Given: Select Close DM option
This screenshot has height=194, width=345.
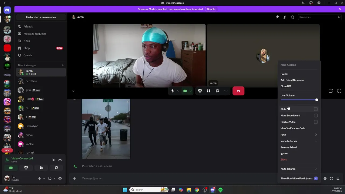Looking at the screenshot, I should 299,86.
